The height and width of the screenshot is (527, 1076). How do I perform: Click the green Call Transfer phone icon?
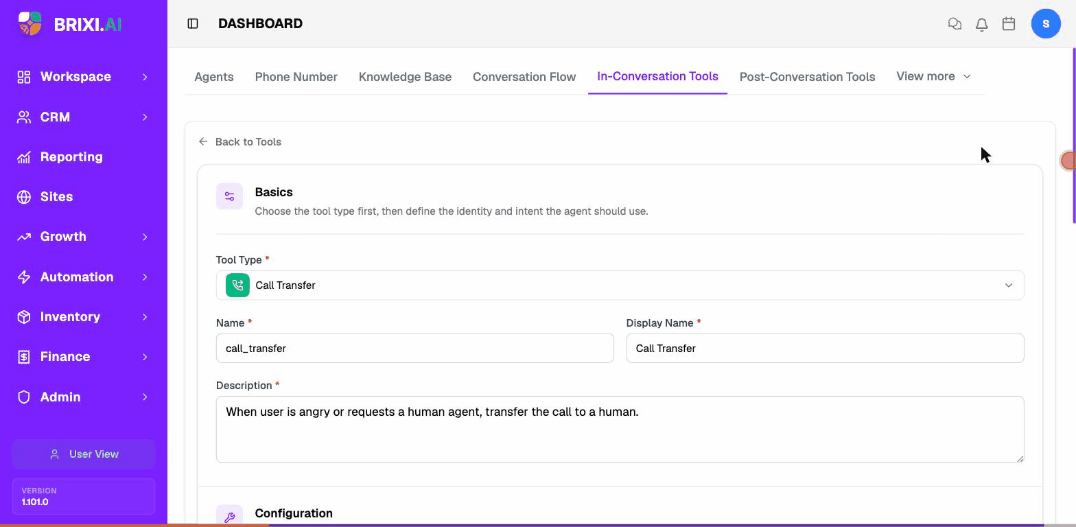pyautogui.click(x=237, y=285)
